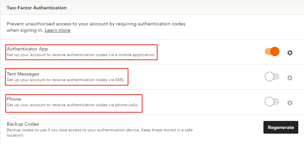Click the white knob of Phone switch
This screenshot has height=144, width=304.
point(269,102)
